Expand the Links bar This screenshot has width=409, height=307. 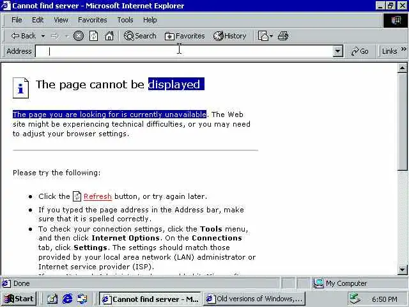404,49
